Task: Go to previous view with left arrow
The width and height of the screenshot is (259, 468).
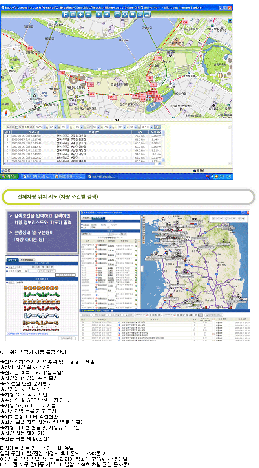Action: point(99,14)
